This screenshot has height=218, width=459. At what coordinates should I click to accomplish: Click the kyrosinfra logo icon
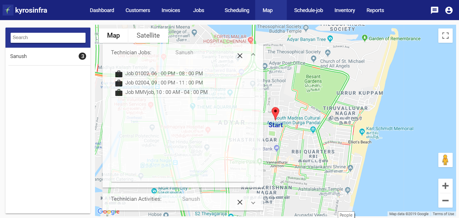click(x=8, y=10)
